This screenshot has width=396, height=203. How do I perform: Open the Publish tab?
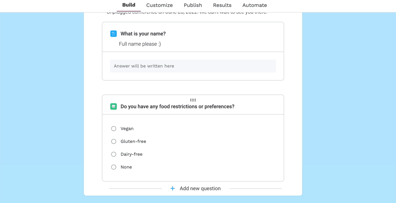coord(193,5)
